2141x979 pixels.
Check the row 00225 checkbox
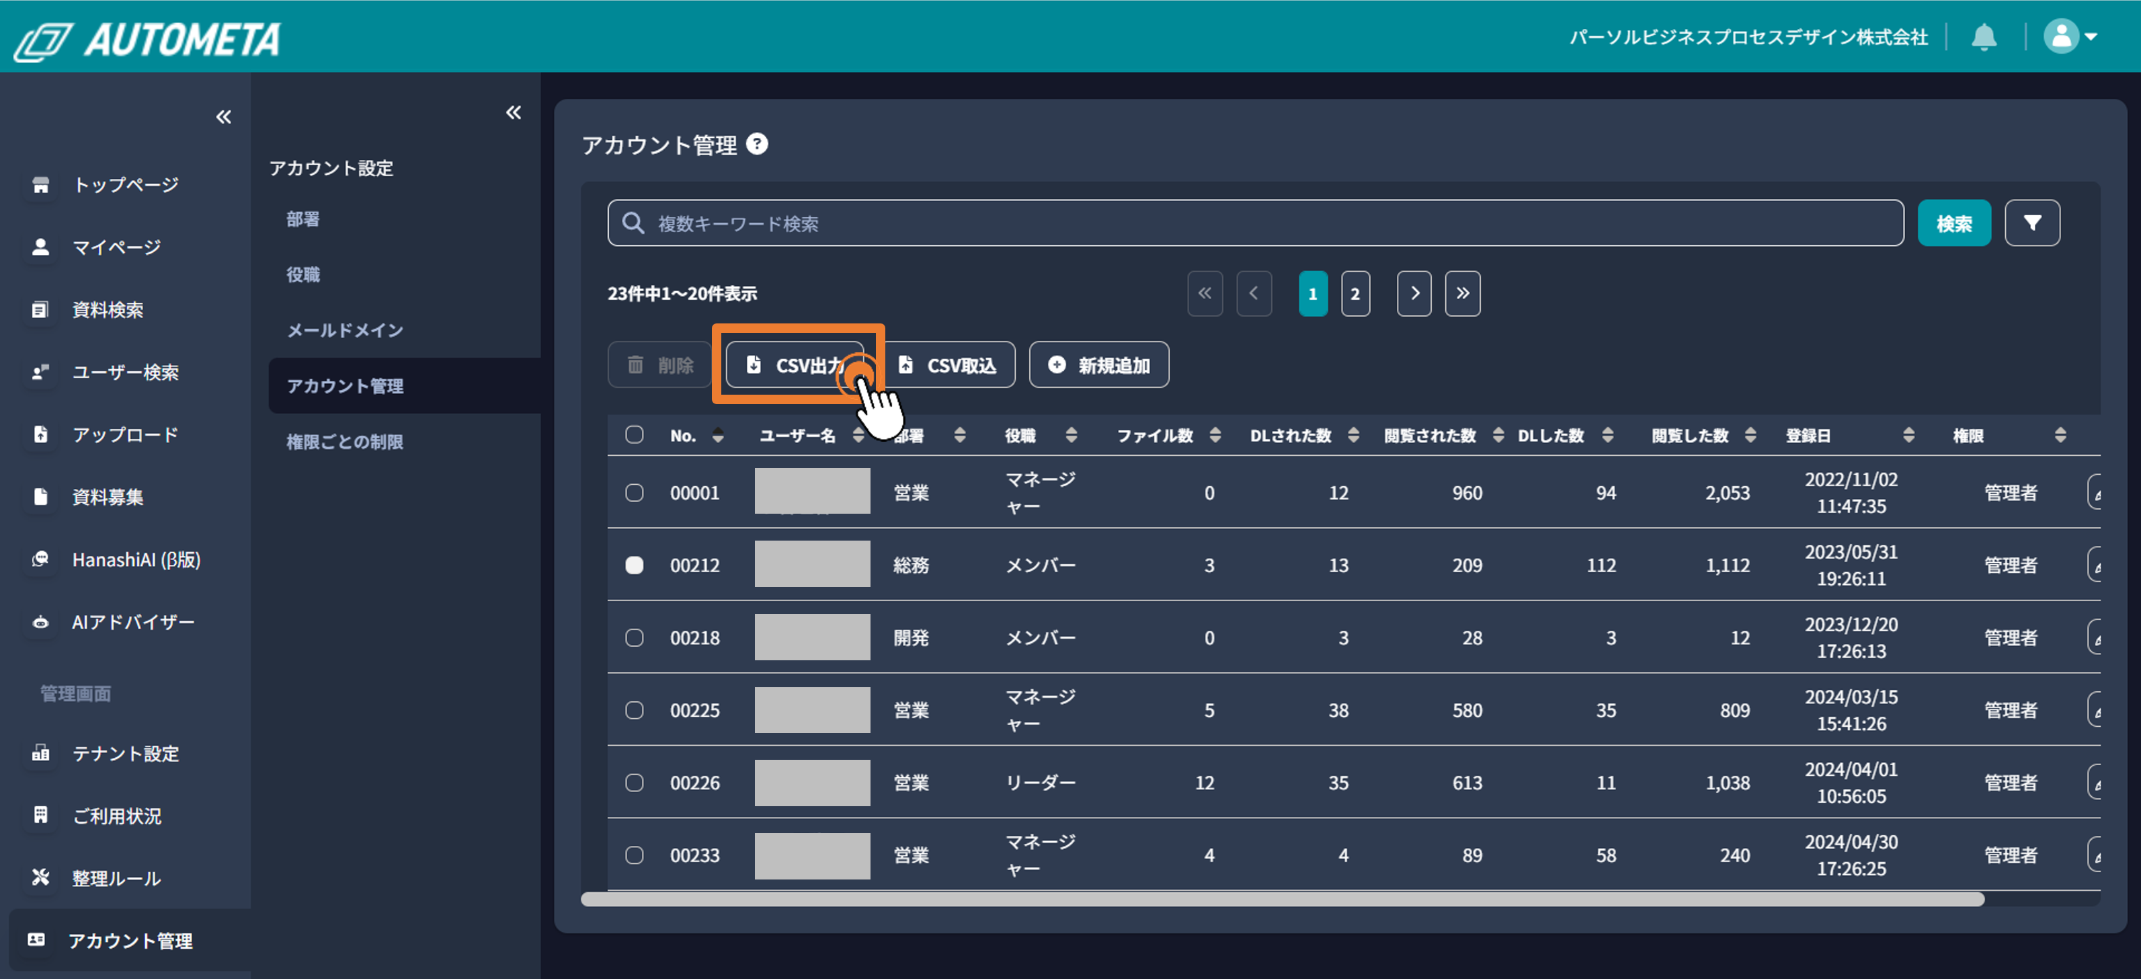[x=634, y=710]
